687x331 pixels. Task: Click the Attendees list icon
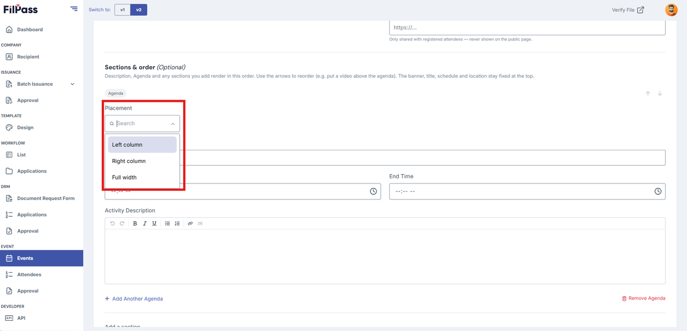(x=9, y=274)
